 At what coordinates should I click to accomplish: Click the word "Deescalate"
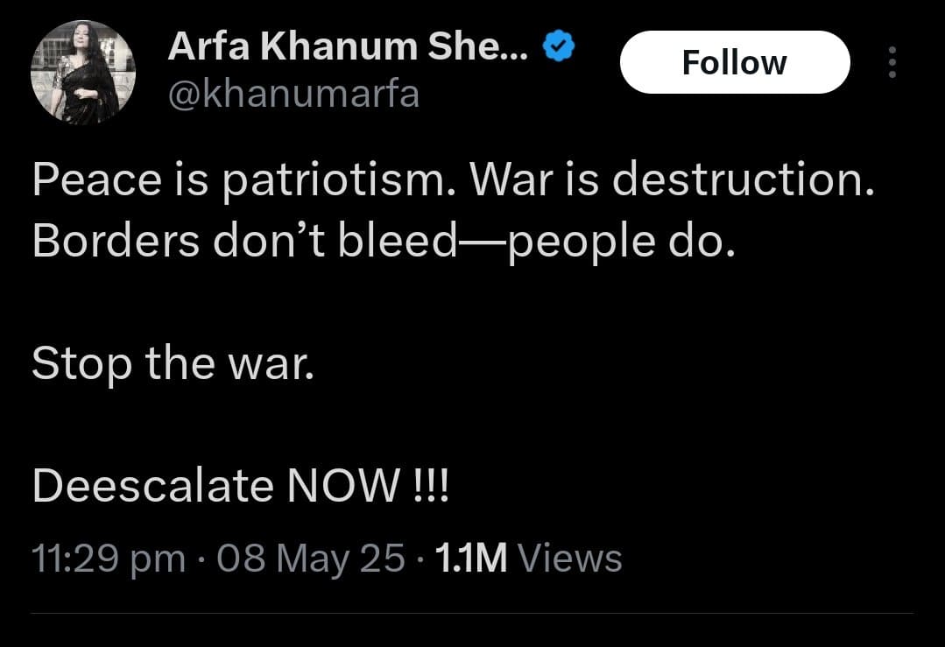[154, 487]
